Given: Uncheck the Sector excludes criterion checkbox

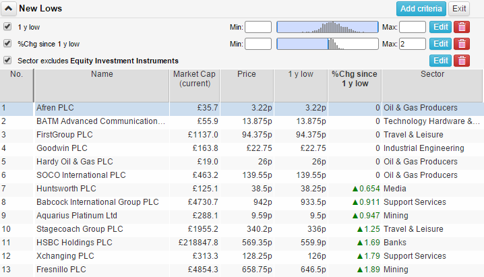Looking at the screenshot, I should pos(7,60).
